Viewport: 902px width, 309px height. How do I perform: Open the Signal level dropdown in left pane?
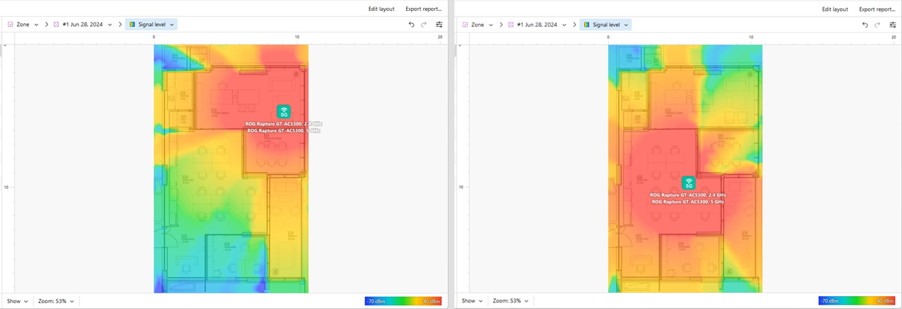(x=151, y=25)
